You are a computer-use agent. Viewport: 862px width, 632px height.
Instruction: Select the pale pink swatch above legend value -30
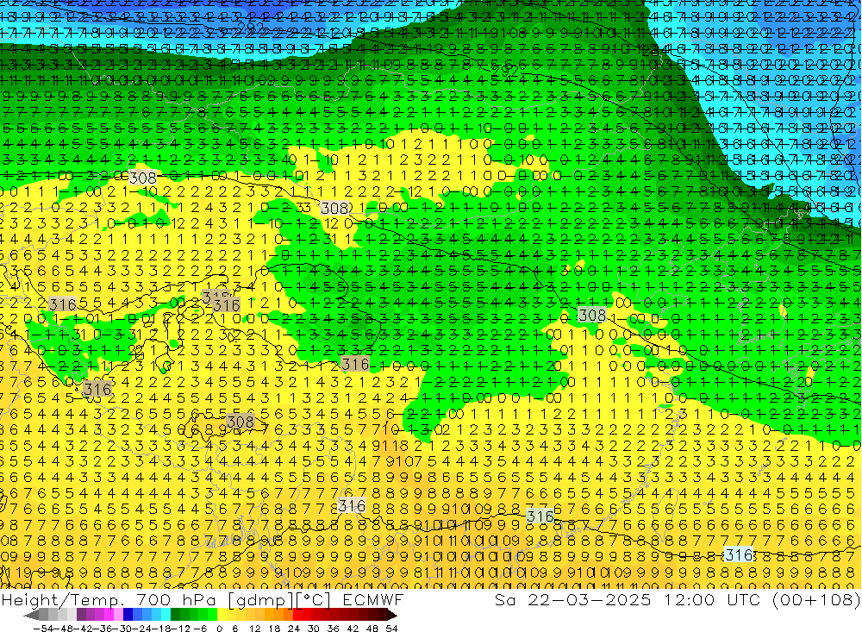pos(118,616)
